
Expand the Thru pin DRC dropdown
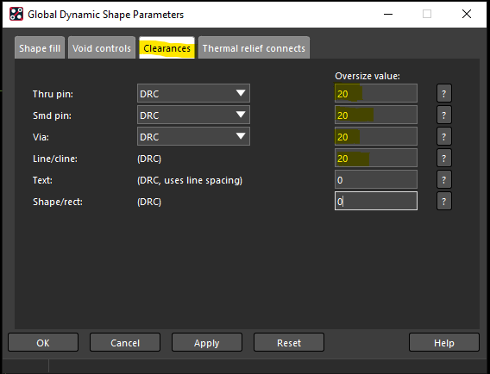(x=193, y=93)
